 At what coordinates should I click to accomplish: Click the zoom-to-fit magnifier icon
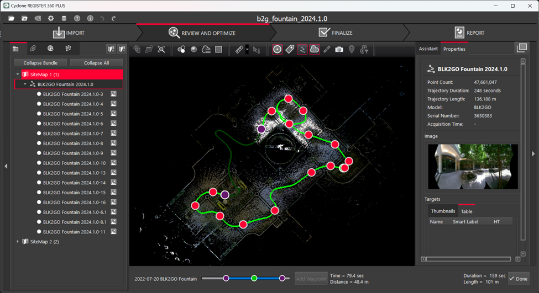point(161,50)
